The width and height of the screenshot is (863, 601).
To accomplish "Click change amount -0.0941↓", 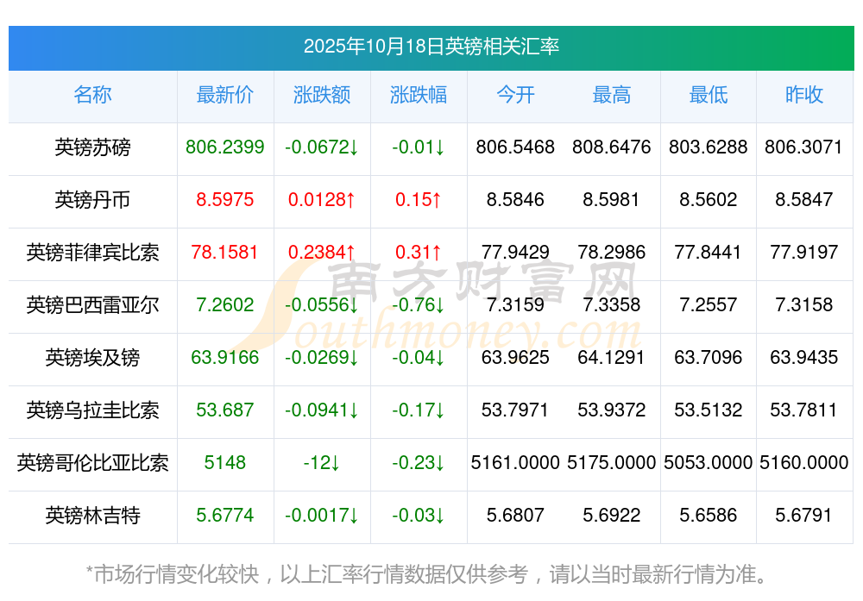I will point(322,410).
